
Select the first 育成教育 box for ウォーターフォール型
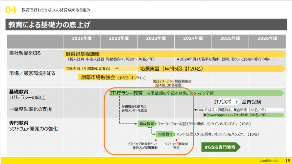pos(146,124)
